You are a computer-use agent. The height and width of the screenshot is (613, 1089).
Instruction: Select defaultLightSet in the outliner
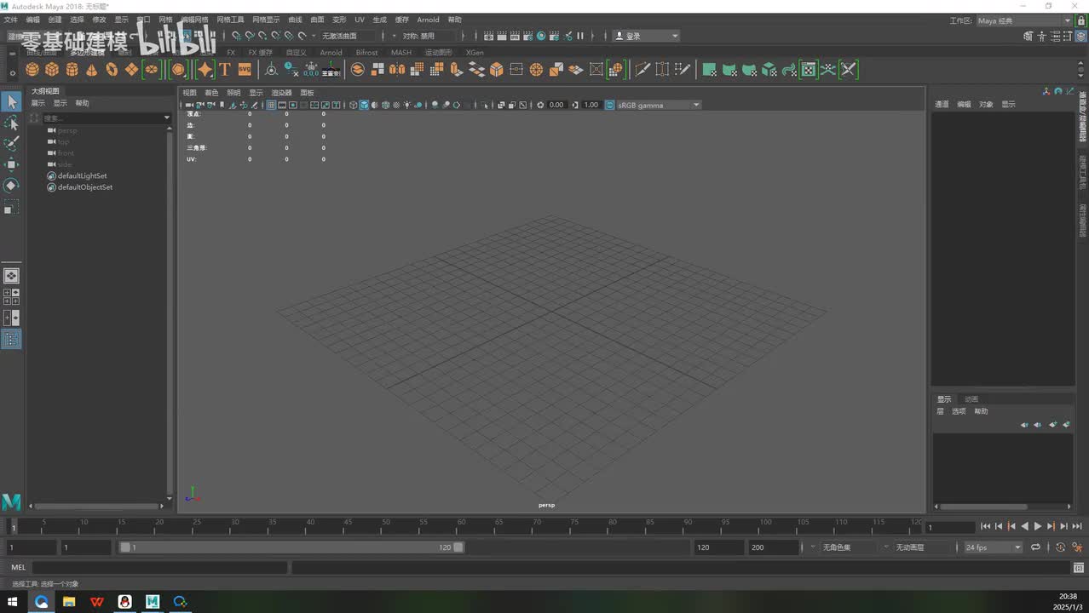[82, 176]
